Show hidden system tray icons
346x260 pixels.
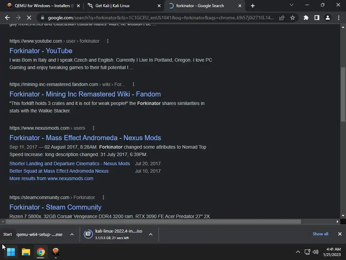click(298, 252)
